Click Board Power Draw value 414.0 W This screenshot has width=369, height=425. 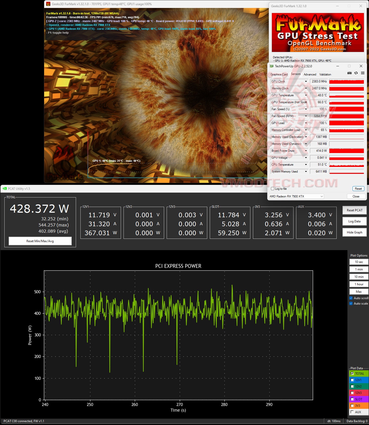click(x=319, y=151)
